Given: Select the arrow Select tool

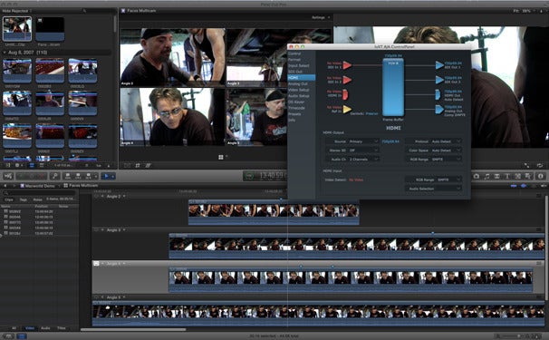Looking at the screenshot, I should pos(106,176).
